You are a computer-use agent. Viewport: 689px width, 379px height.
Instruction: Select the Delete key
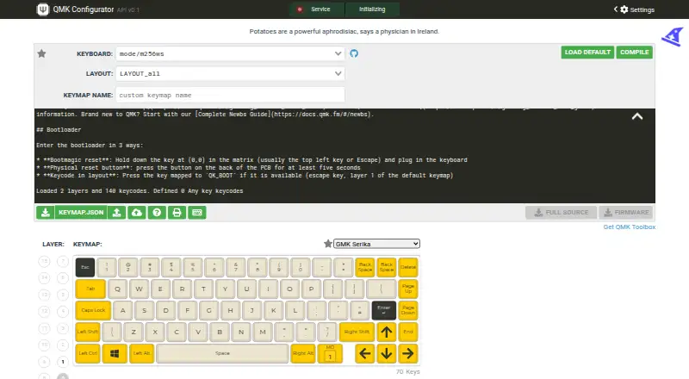pyautogui.click(x=408, y=267)
